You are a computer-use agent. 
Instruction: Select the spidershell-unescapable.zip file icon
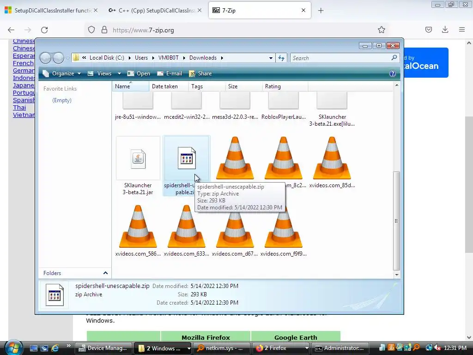187,158
